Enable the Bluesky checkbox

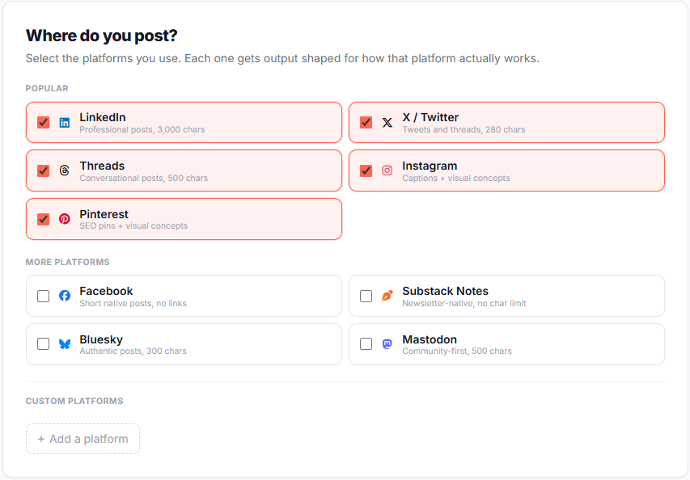(43, 344)
